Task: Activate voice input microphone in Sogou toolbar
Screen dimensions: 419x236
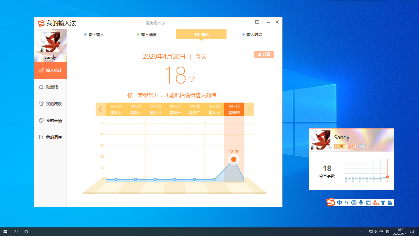Action: coord(361,203)
